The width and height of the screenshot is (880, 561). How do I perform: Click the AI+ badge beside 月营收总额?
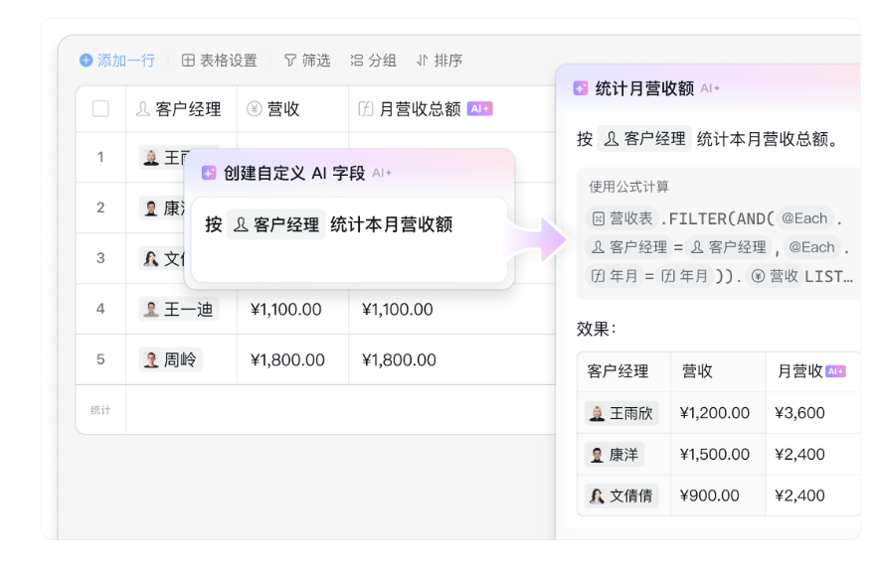[480, 109]
